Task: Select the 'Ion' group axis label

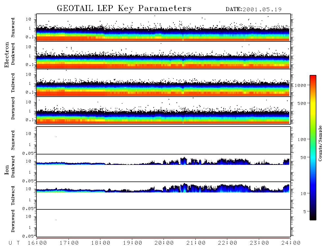Action: point(7,170)
